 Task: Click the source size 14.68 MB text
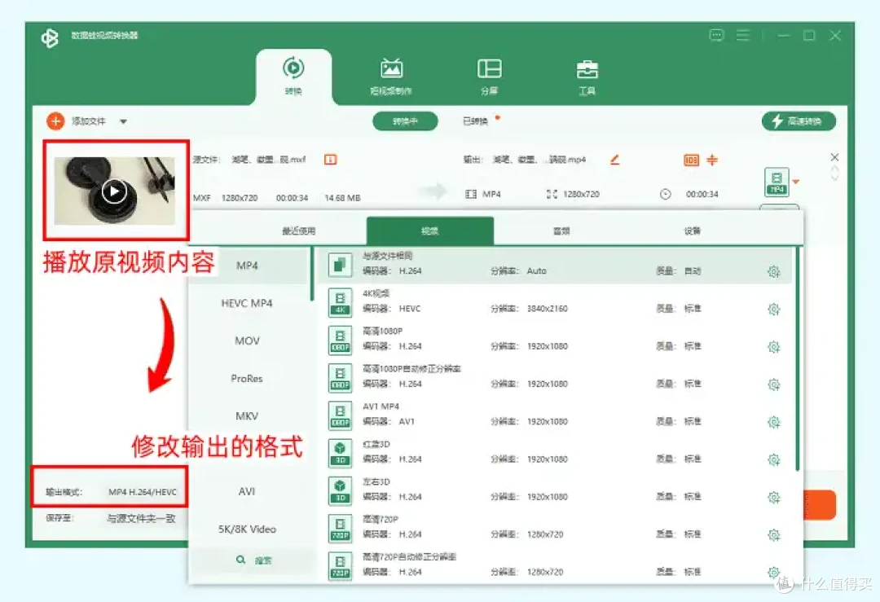(x=342, y=198)
